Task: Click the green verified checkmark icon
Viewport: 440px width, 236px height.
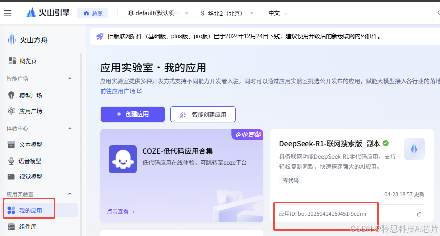Action: [x=386, y=143]
